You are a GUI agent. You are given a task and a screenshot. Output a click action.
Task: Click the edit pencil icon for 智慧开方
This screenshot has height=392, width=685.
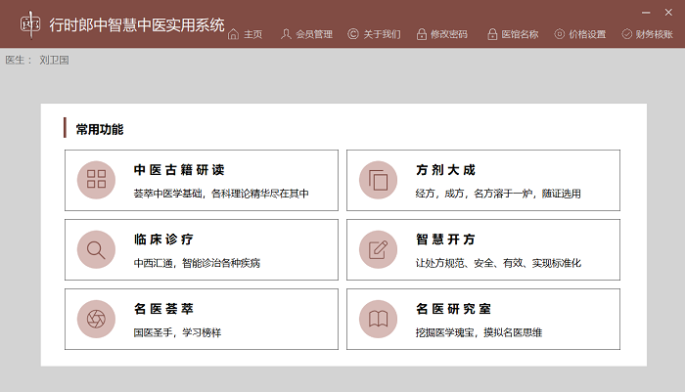tap(378, 249)
